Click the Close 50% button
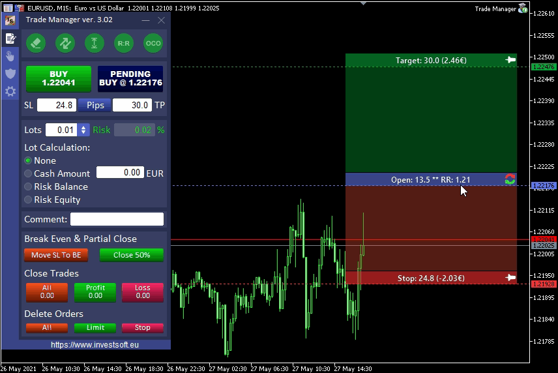This screenshot has height=373, width=558. pos(132,255)
